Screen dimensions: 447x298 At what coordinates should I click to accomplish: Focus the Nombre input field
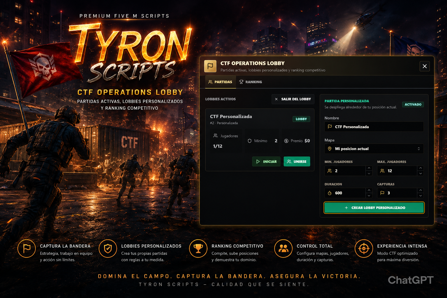click(x=374, y=127)
